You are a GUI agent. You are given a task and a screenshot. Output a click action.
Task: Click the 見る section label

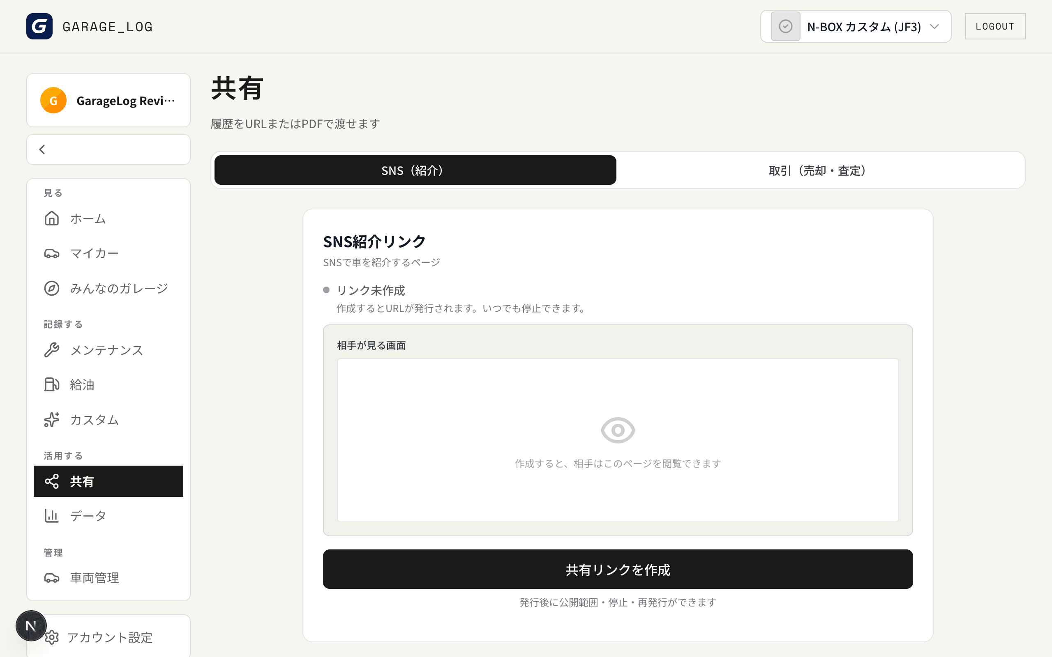click(x=53, y=193)
